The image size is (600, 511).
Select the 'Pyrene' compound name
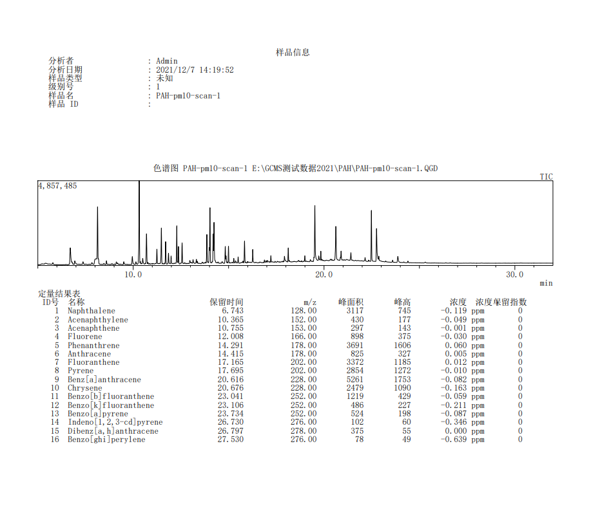(x=81, y=370)
